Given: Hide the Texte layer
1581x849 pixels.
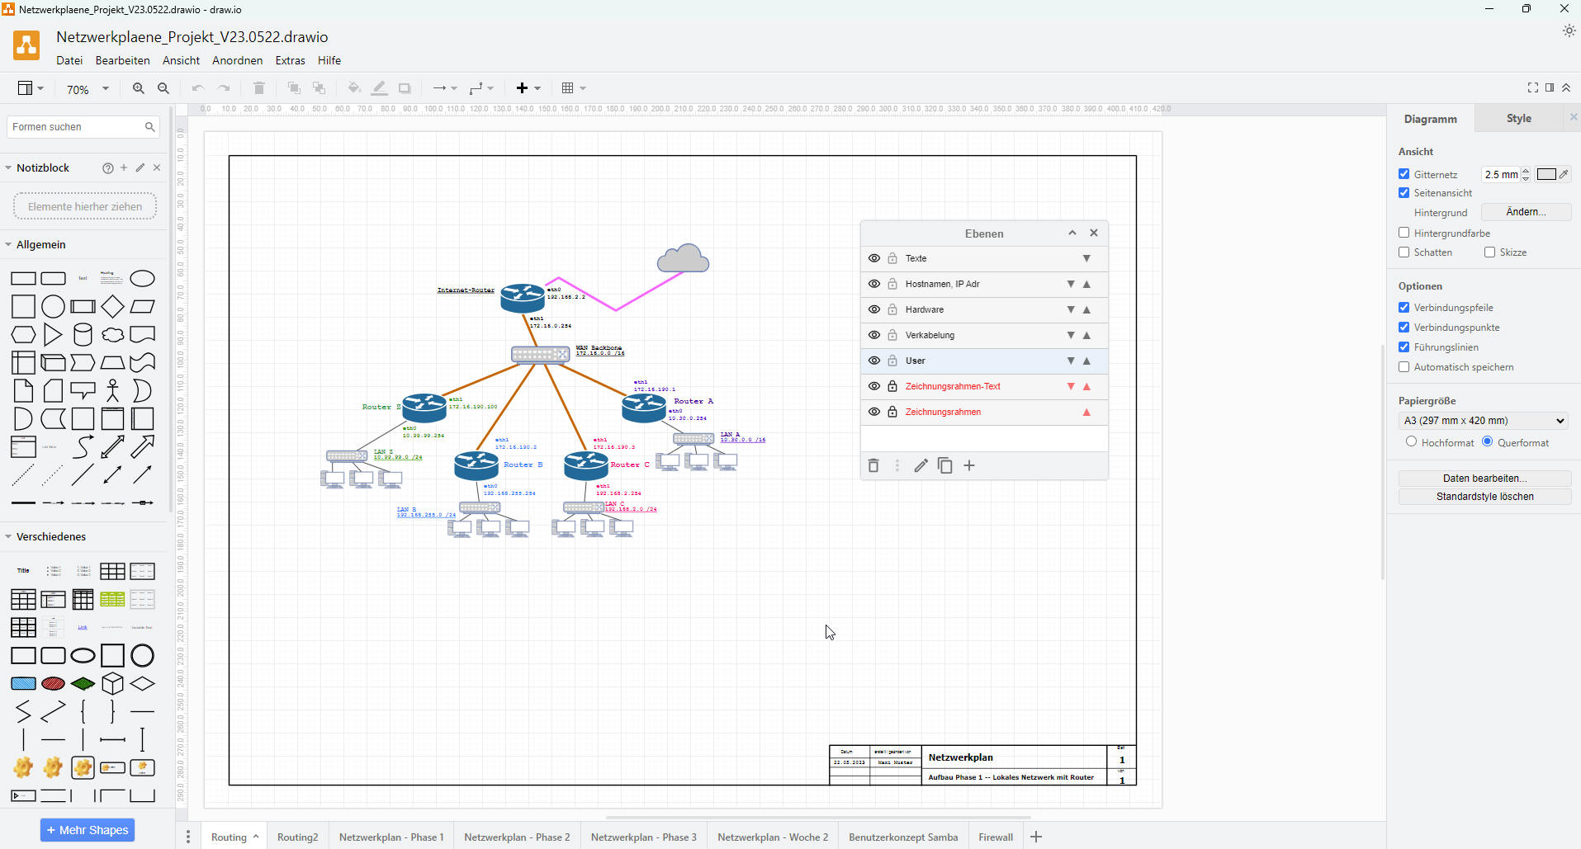Looking at the screenshot, I should 874,258.
